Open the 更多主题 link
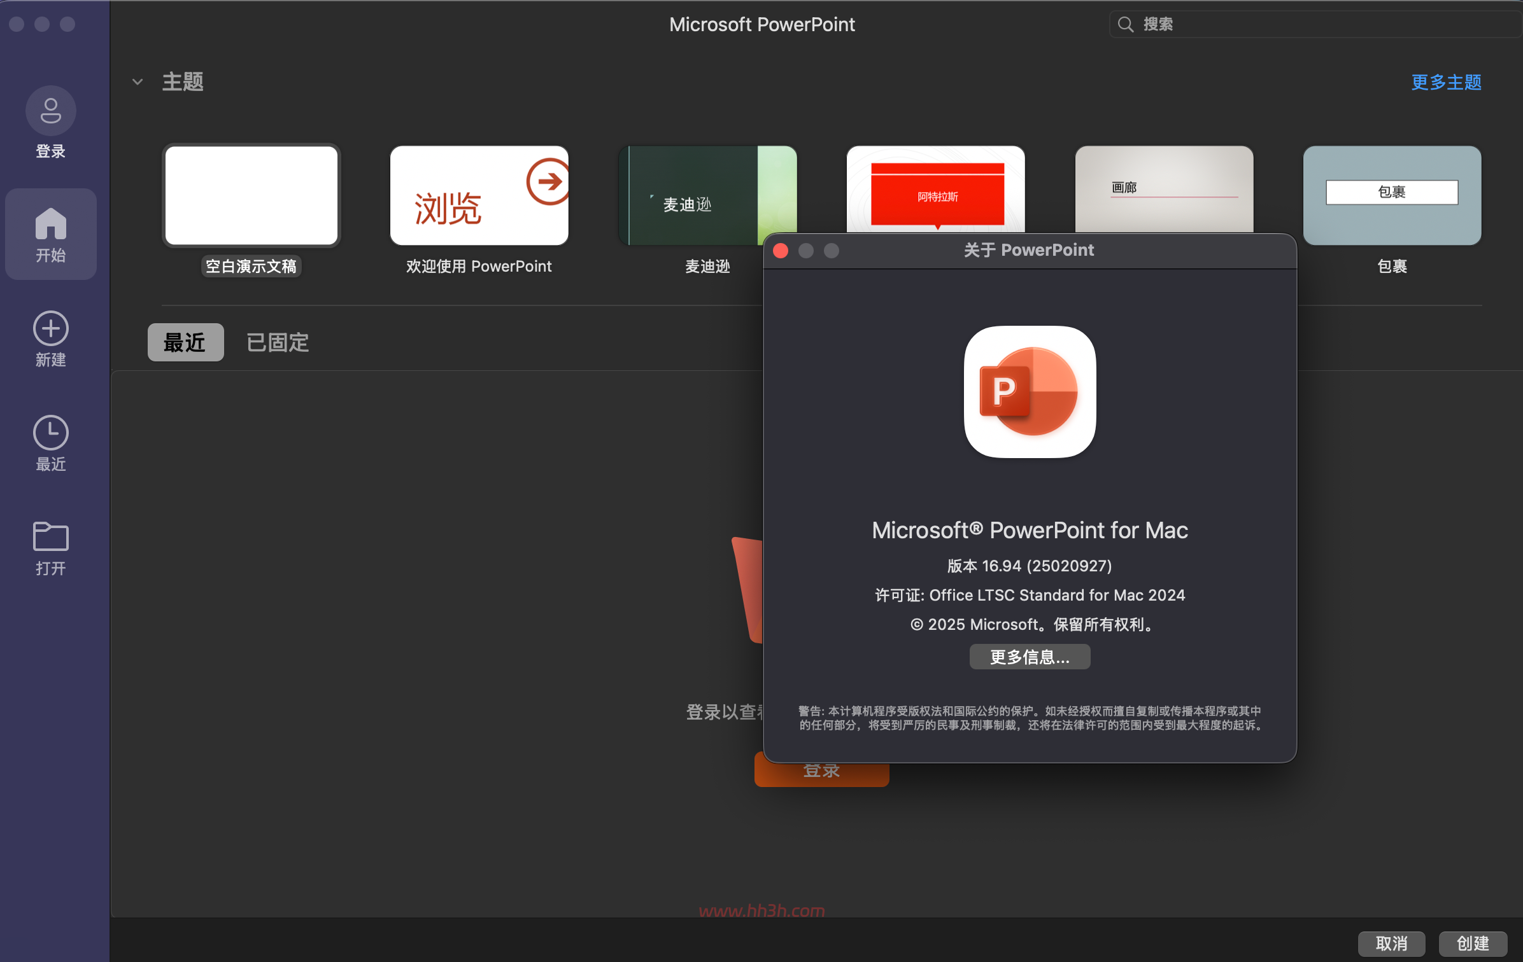Screen dimensions: 1523x962 1446,82
